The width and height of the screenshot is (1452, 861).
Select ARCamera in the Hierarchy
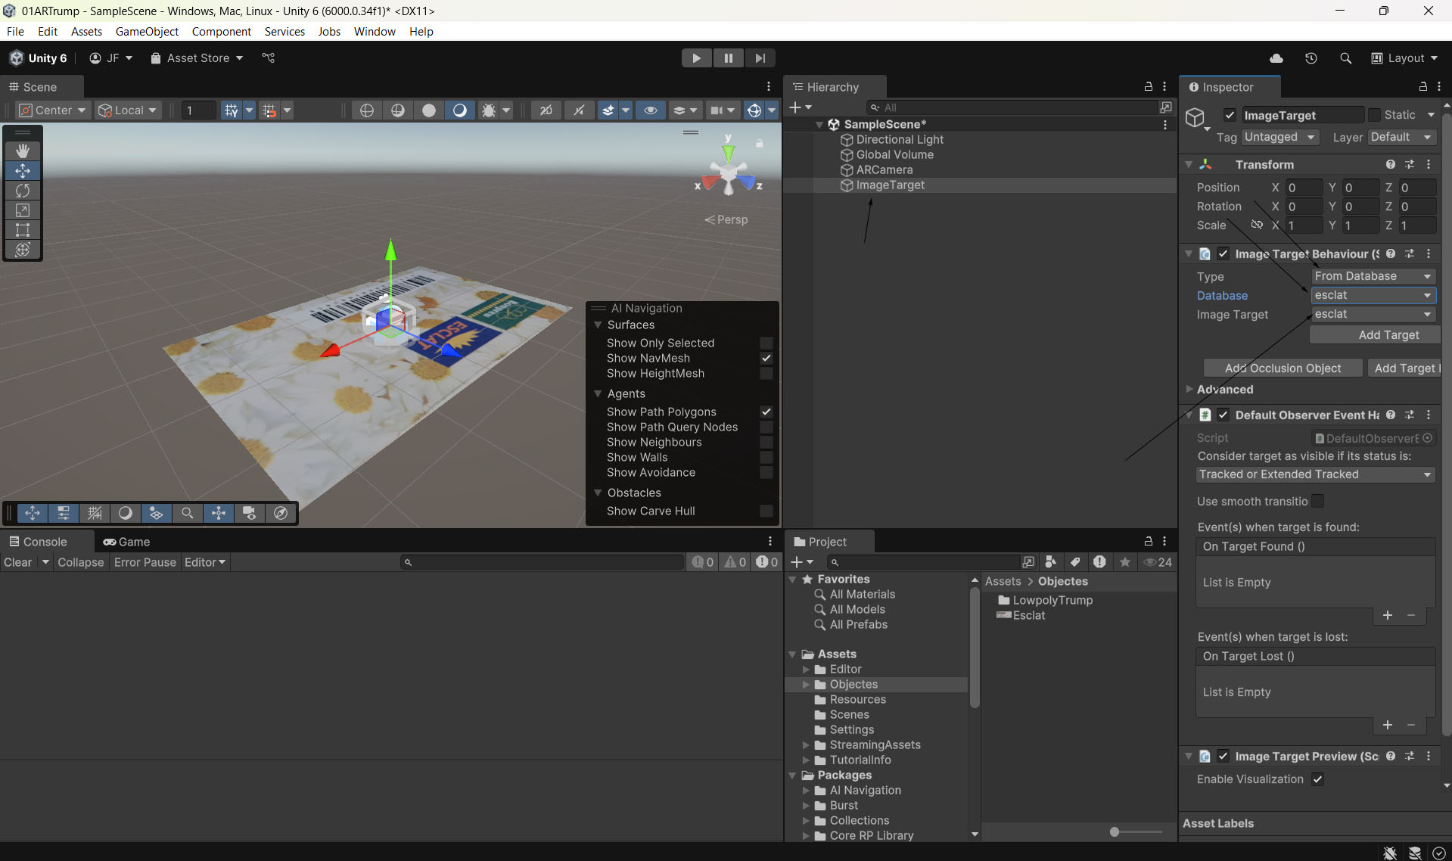pos(884,170)
